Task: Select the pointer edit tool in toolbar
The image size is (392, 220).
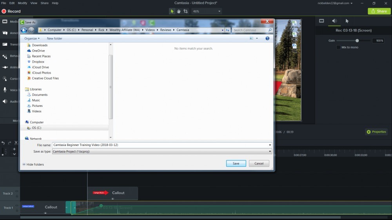Action: [172, 11]
